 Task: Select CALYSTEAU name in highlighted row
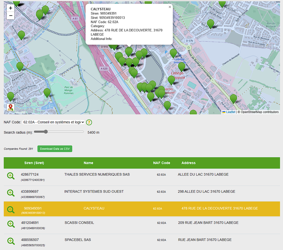pos(94,208)
